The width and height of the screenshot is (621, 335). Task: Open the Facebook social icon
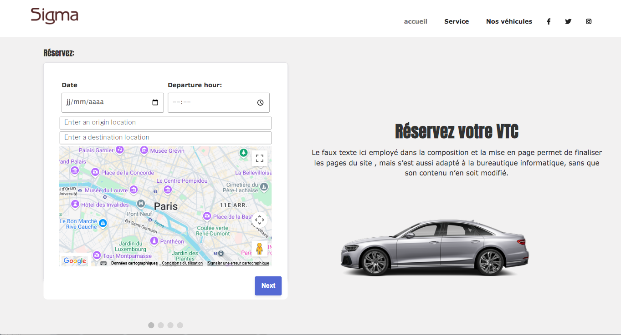[x=549, y=21]
